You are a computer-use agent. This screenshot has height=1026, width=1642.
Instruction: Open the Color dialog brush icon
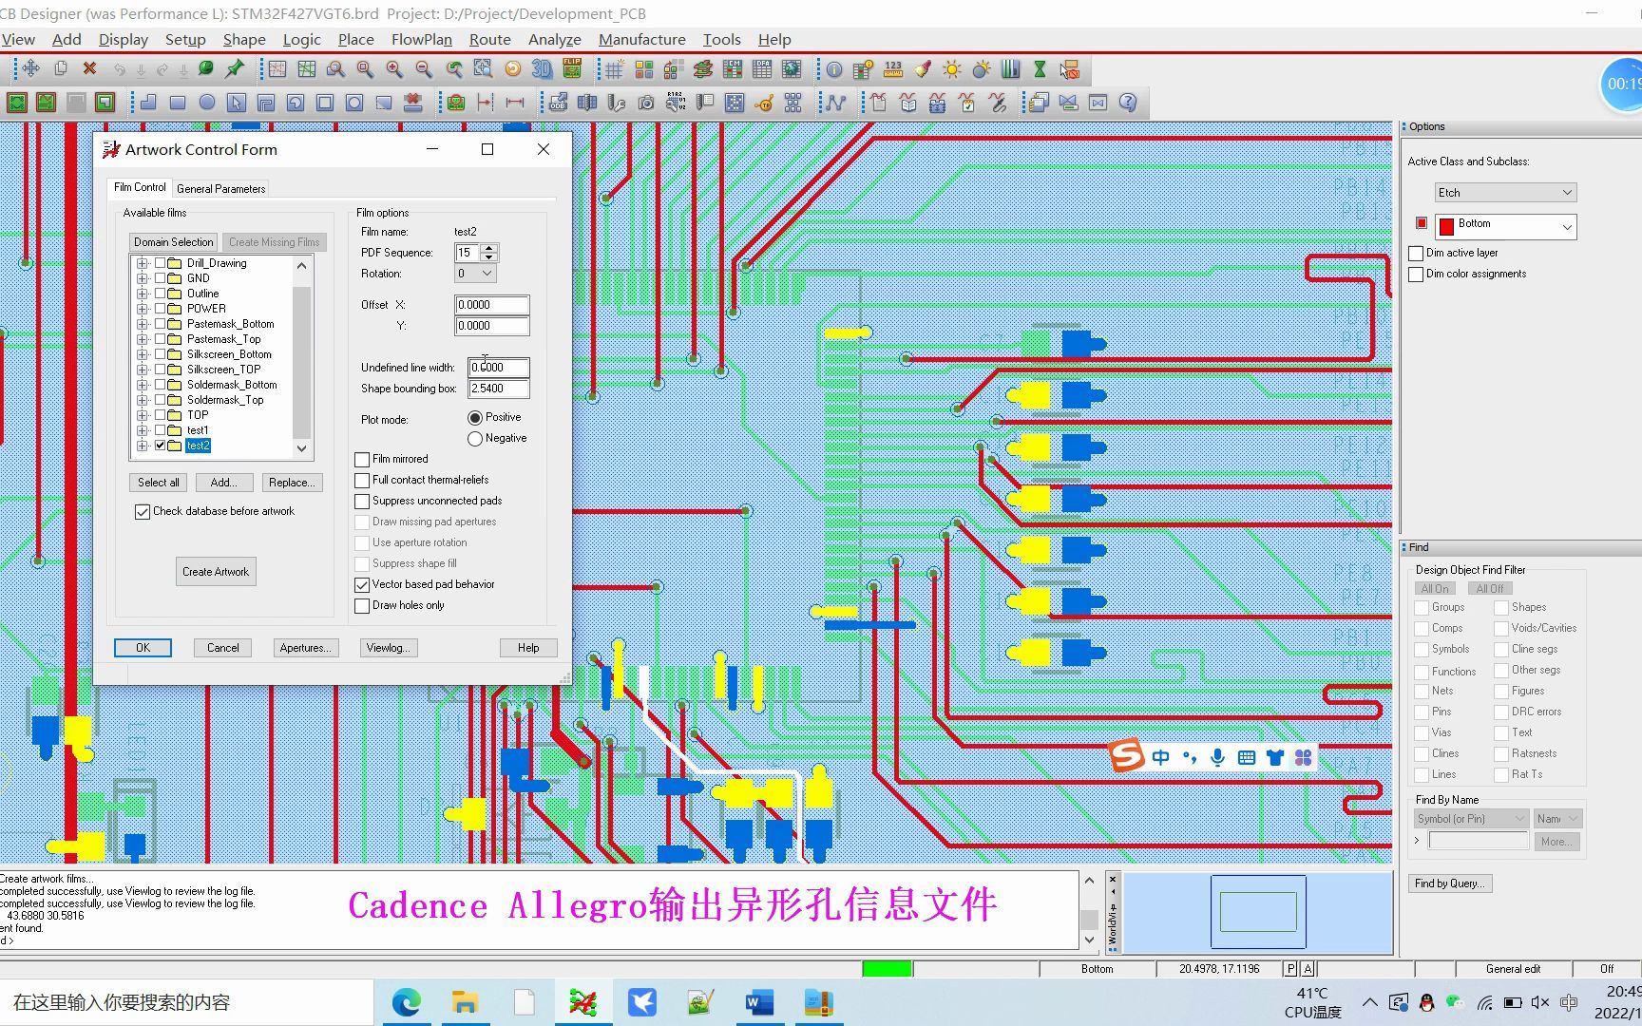click(x=922, y=69)
